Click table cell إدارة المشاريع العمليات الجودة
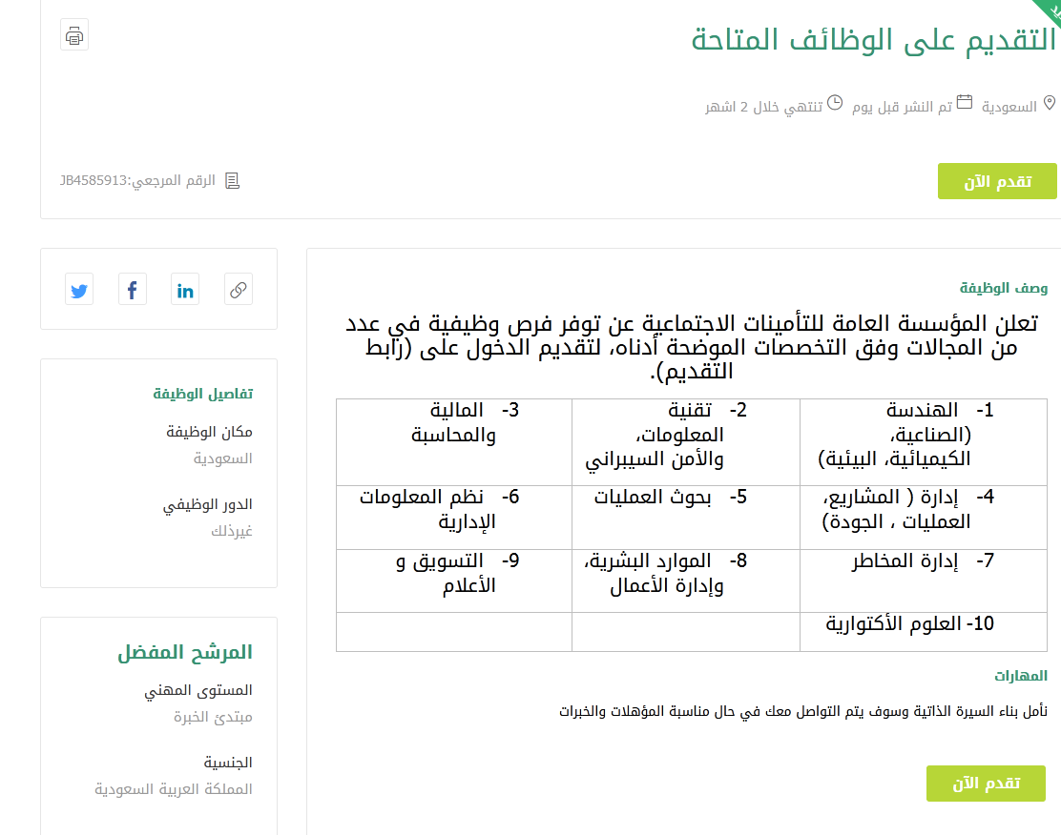Screen dimensions: 1061x835 pos(923,518)
